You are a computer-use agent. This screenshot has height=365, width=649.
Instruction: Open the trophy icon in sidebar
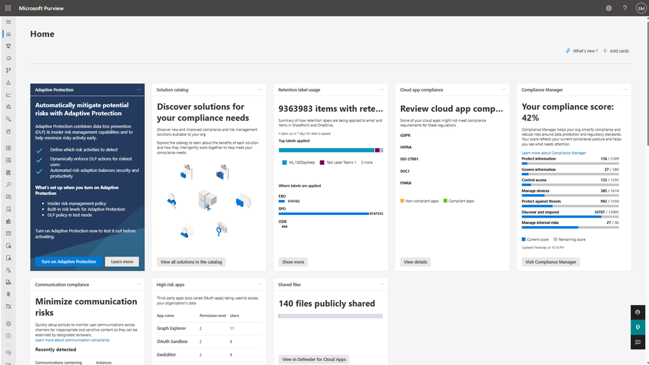point(8,46)
